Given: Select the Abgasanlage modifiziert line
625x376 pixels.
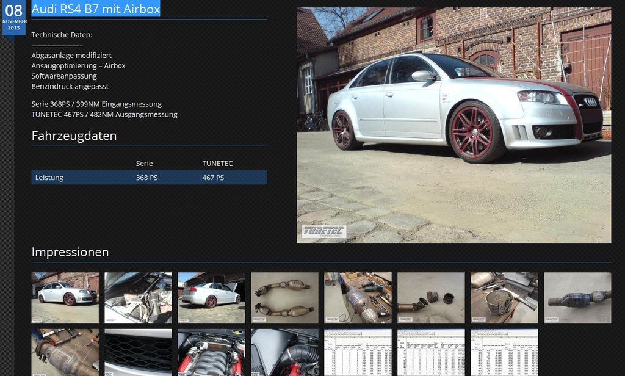Looking at the screenshot, I should pos(71,56).
